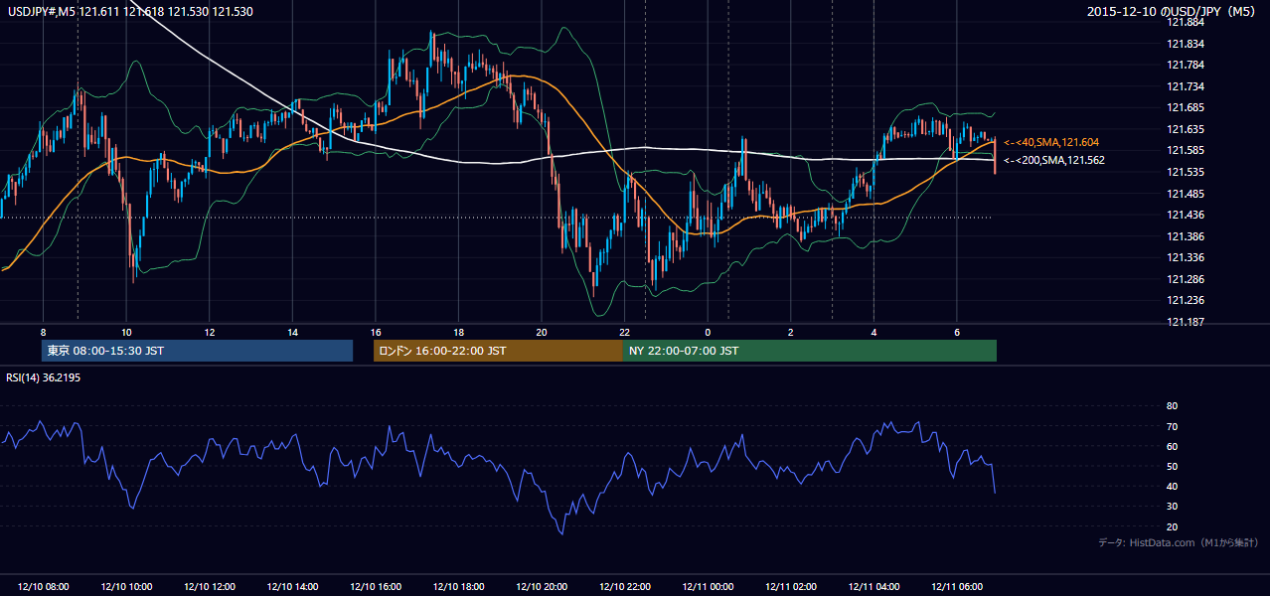Select price axis value 121.386
The height and width of the screenshot is (596, 1270).
coord(1187,236)
